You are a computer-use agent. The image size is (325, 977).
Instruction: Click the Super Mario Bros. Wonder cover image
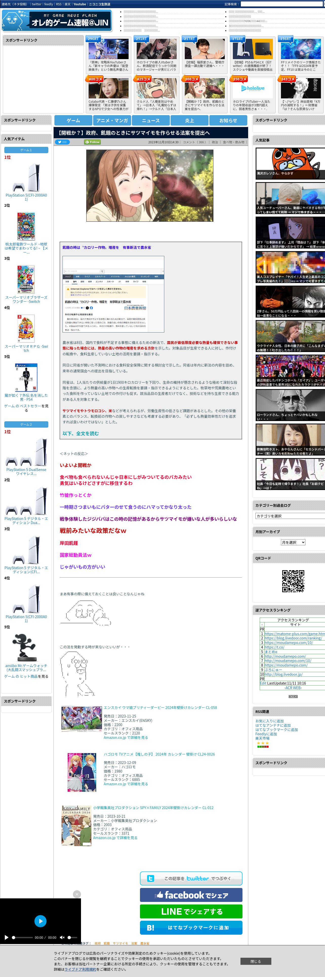[26, 280]
